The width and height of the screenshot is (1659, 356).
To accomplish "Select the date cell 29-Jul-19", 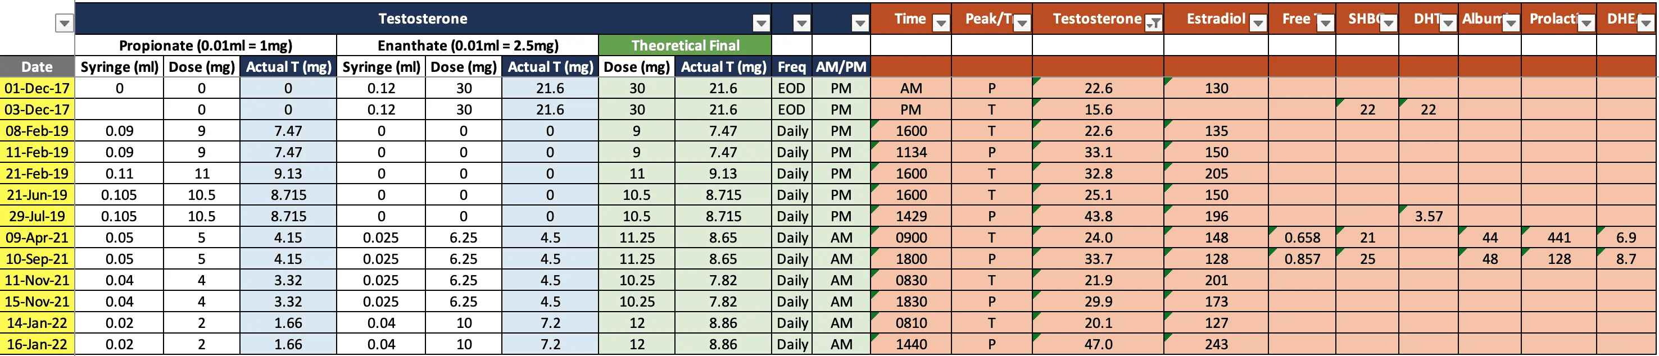I will coord(37,216).
